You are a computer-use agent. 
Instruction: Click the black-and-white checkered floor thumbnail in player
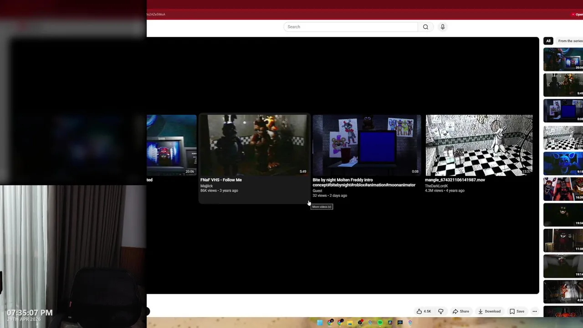click(479, 145)
